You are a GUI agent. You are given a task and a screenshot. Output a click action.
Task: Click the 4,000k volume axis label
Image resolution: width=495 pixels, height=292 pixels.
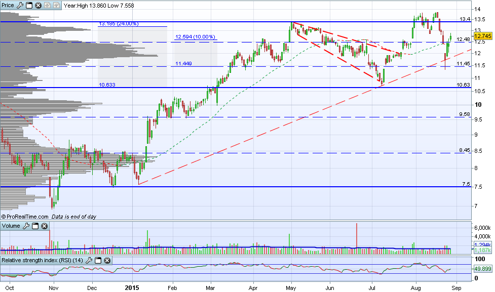[483, 236]
